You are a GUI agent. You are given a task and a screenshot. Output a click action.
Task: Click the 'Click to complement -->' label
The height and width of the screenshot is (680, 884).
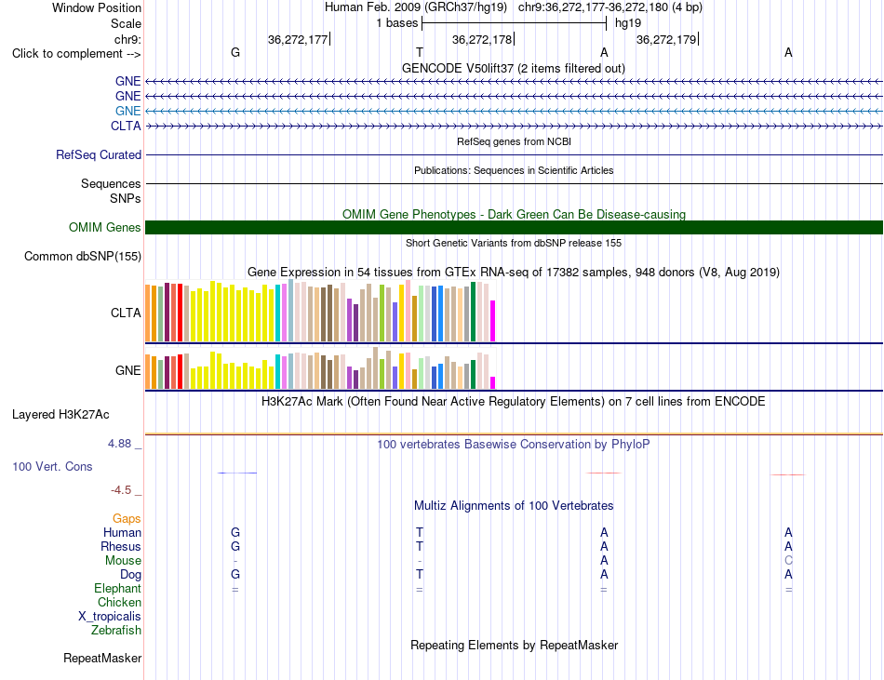[76, 54]
